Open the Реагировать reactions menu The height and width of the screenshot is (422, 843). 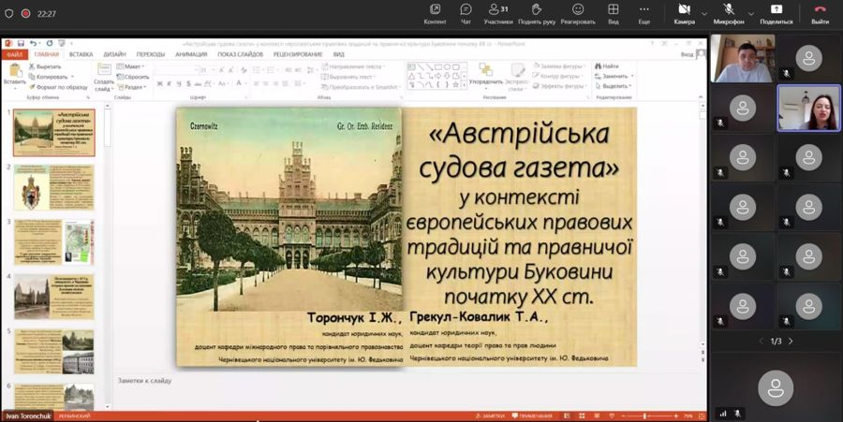pos(578,14)
